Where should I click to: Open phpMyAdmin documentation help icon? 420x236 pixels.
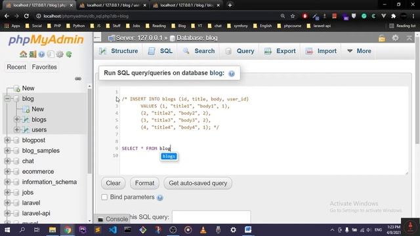(41, 54)
